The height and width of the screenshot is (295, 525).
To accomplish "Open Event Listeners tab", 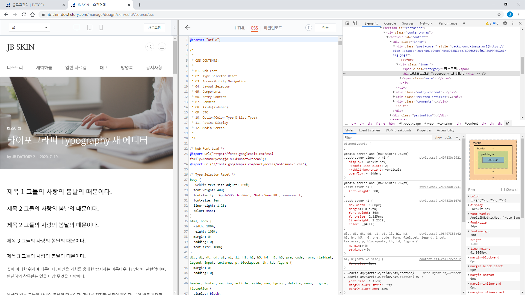I will tap(370, 130).
